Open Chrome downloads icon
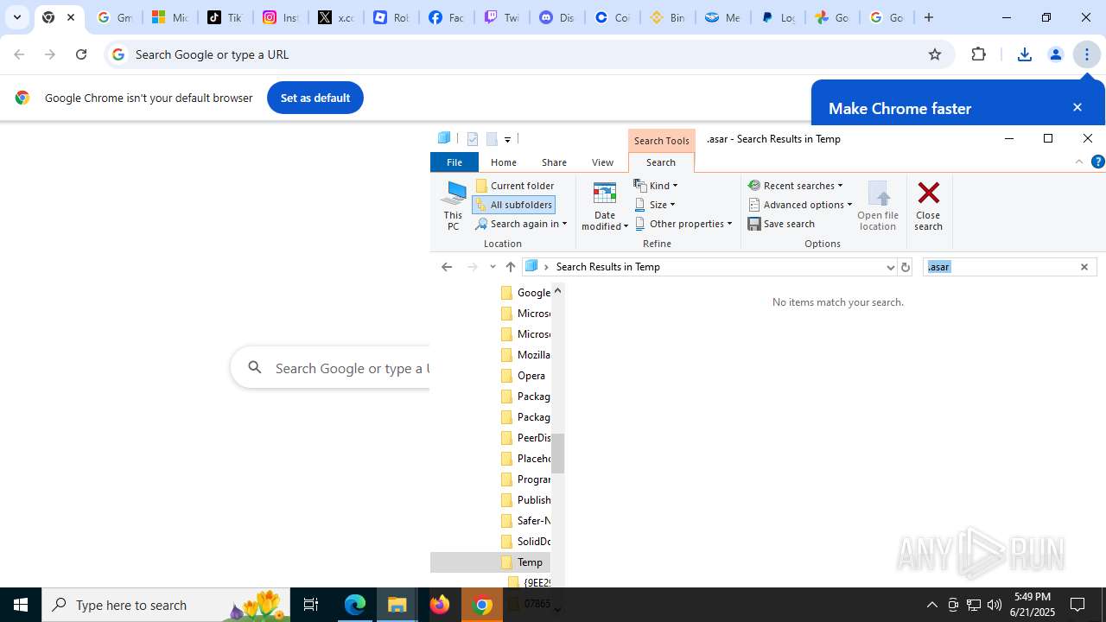The height and width of the screenshot is (622, 1106). click(x=1024, y=54)
